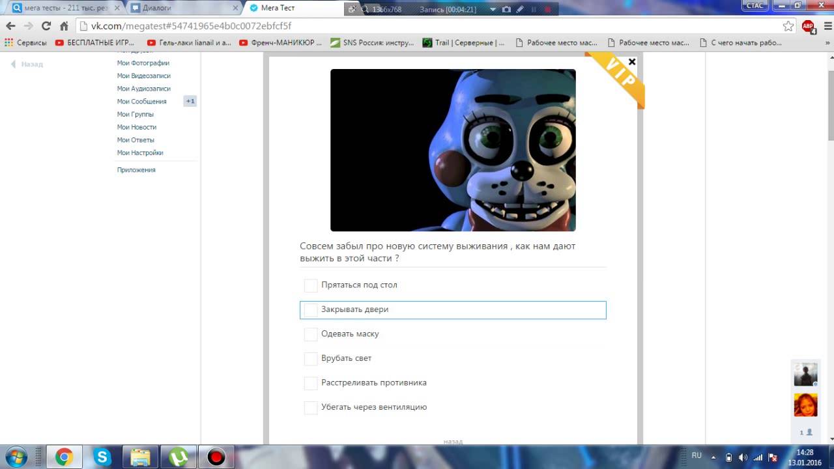Show hidden tray icons

[713, 457]
